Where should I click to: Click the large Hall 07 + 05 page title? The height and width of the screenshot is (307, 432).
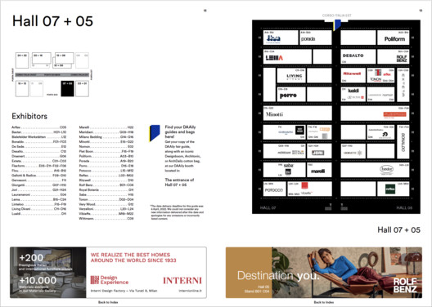click(x=52, y=21)
